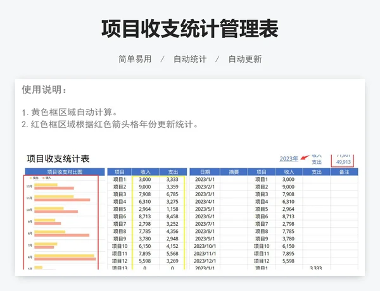
Task: Click the date cell 2023/11/1
Action: pyautogui.click(x=205, y=254)
